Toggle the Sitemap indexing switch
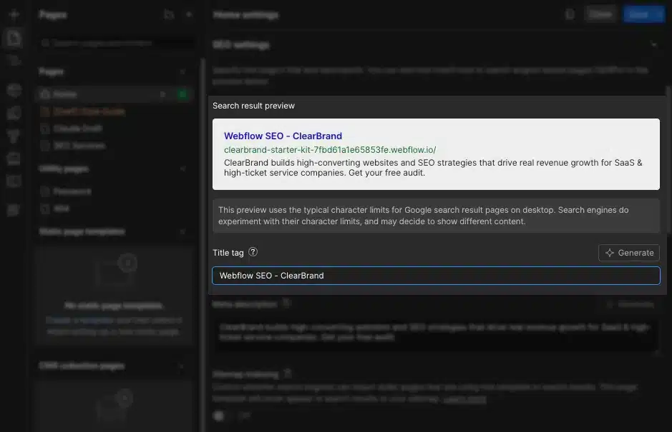The height and width of the screenshot is (432, 672). point(220,415)
